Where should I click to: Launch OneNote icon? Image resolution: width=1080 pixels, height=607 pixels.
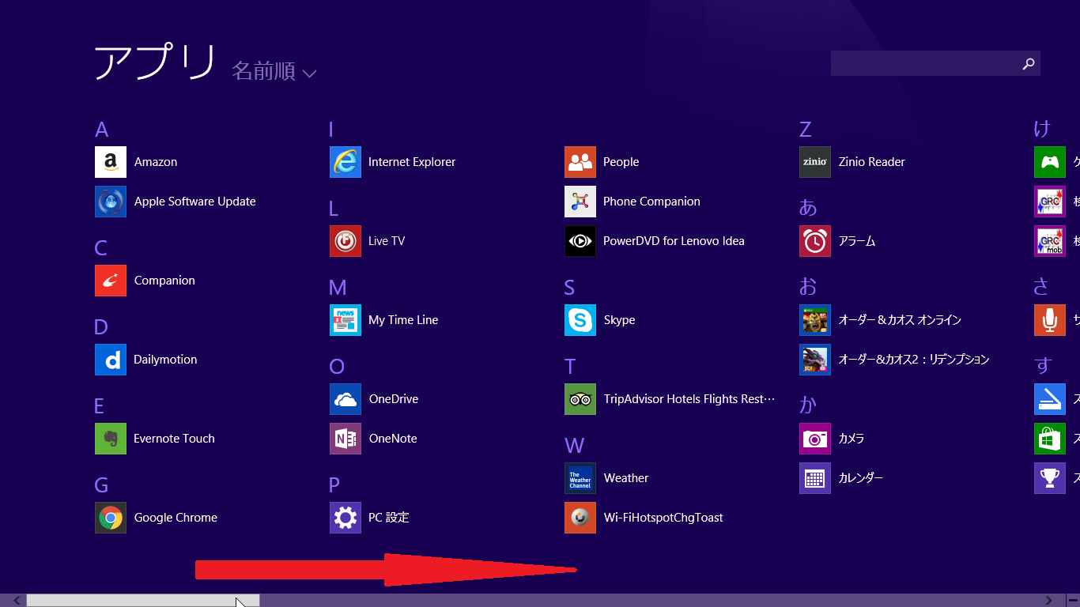pyautogui.click(x=346, y=439)
